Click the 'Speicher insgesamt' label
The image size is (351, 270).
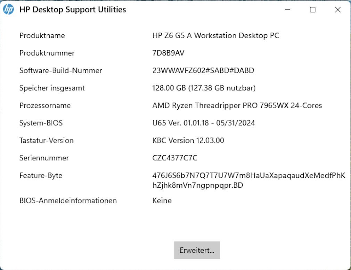click(x=52, y=88)
